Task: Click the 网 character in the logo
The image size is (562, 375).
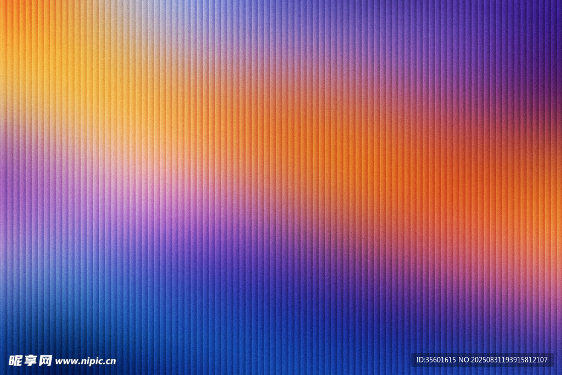Action: point(46,361)
